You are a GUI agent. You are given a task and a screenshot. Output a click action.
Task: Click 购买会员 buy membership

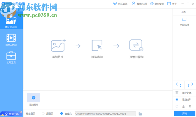point(120,4)
